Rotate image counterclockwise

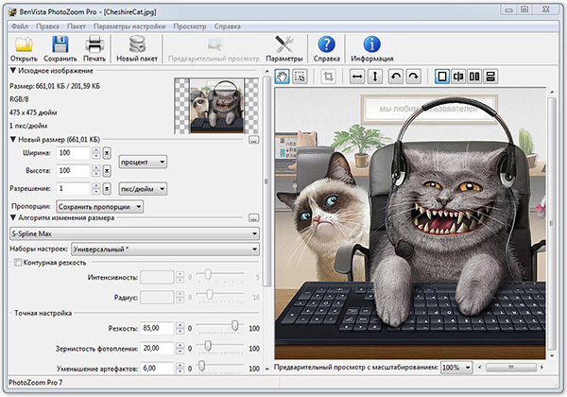[397, 77]
